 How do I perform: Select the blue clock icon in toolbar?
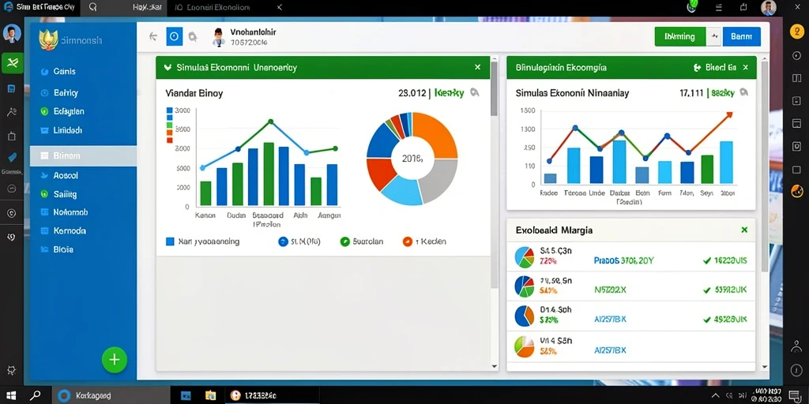(x=175, y=36)
